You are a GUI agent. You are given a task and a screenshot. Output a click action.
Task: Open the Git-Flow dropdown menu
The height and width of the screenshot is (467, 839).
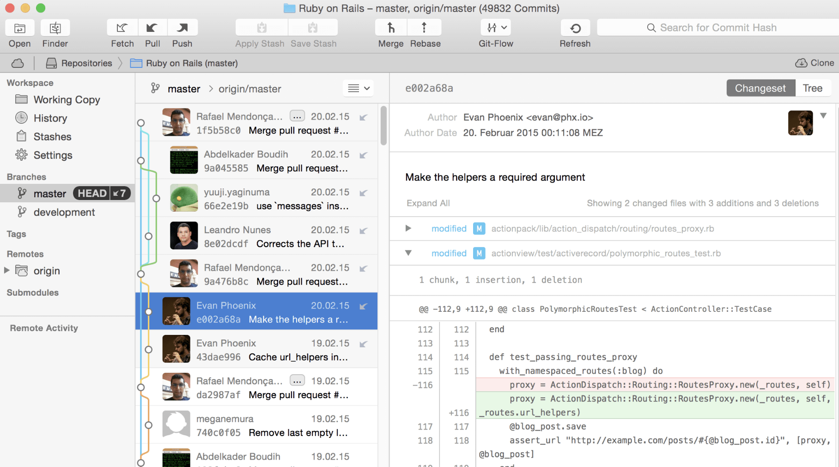pyautogui.click(x=496, y=28)
